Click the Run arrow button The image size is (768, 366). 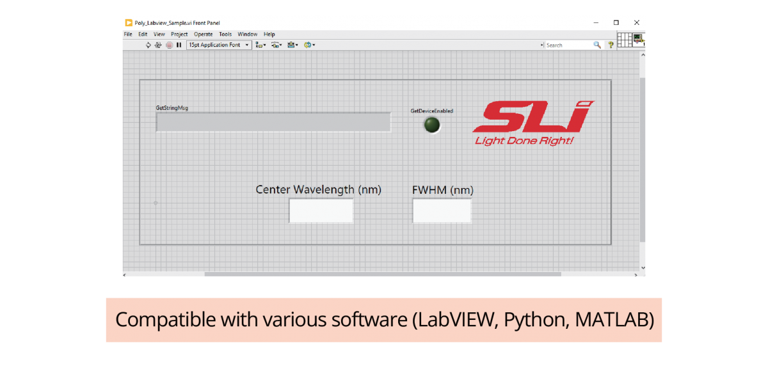(148, 45)
